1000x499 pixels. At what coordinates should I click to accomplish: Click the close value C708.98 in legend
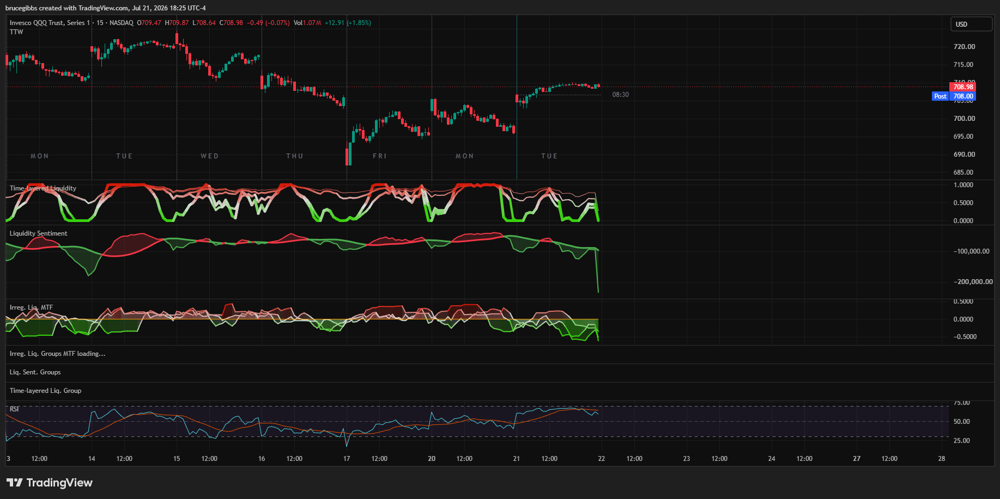point(231,23)
